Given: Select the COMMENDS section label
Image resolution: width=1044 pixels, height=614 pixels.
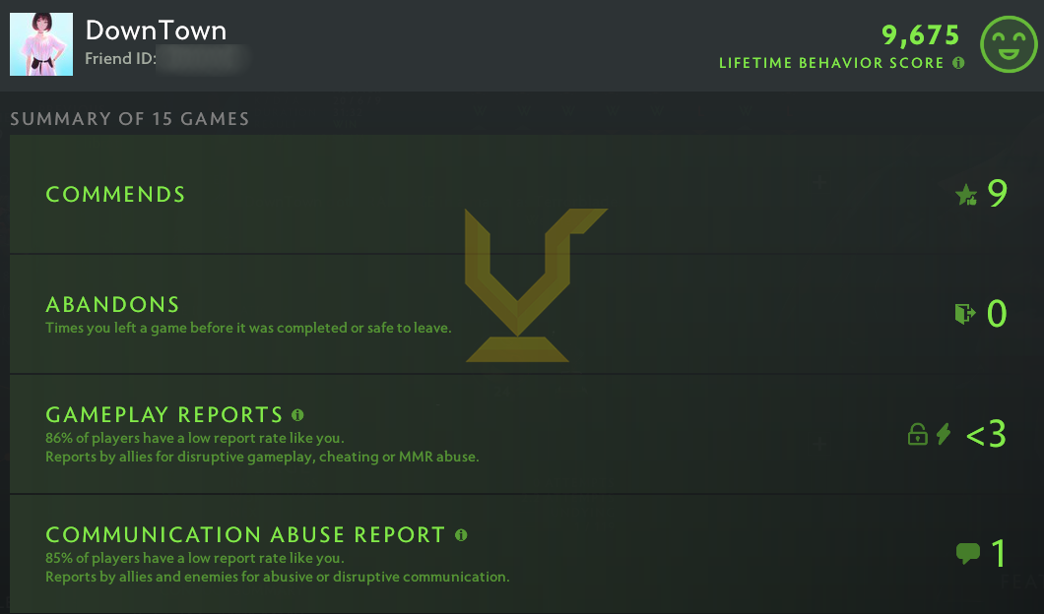Looking at the screenshot, I should 114,195.
